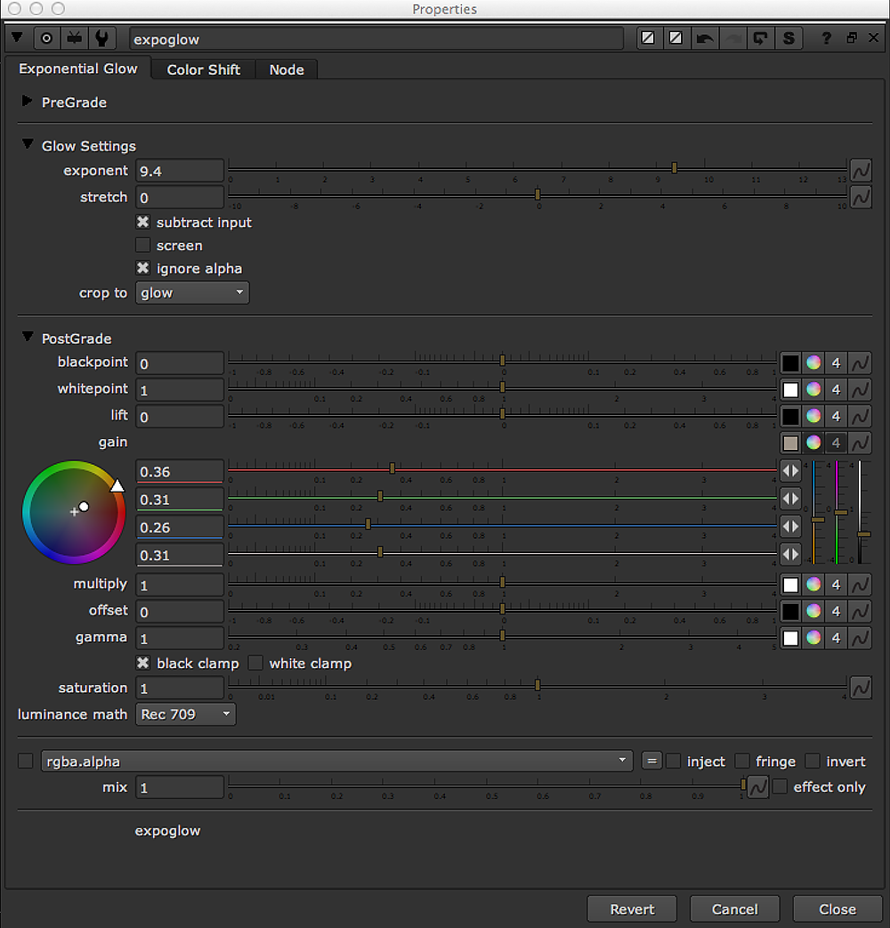Check the inject checkbox

coord(673,761)
